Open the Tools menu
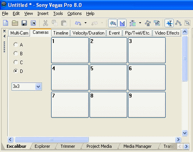Screen dimensions: 193x152 tap(58, 13)
